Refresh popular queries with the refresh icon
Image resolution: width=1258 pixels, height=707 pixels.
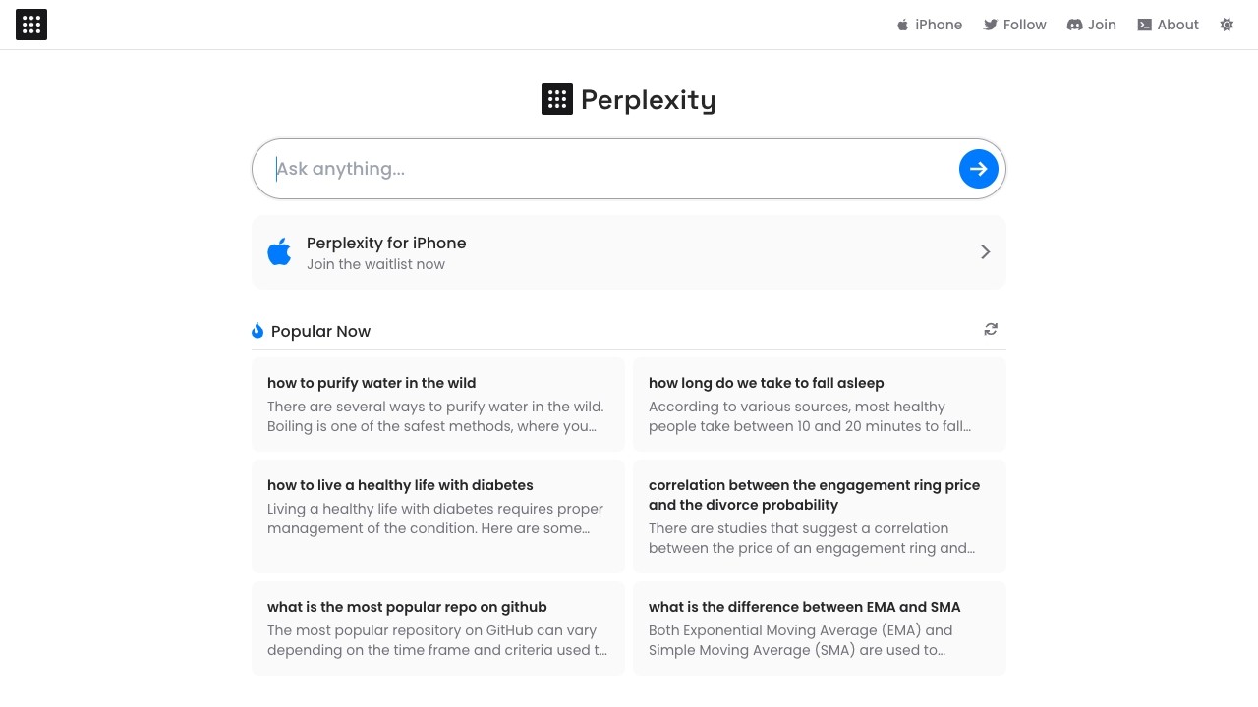(x=991, y=329)
